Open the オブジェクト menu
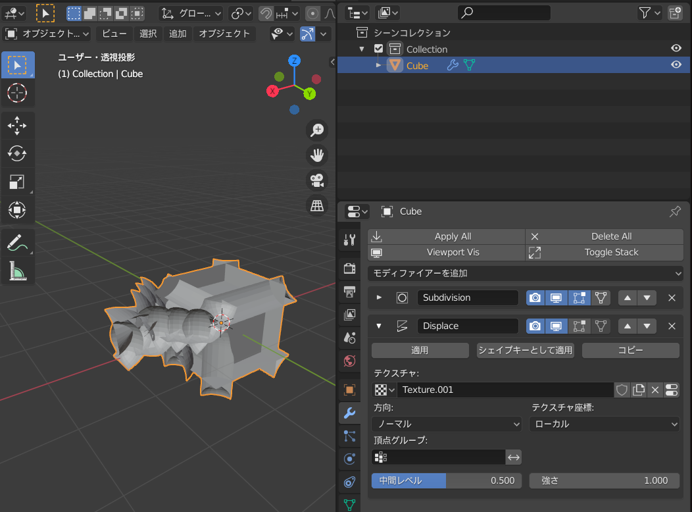Viewport: 692px width, 512px height. tap(224, 34)
